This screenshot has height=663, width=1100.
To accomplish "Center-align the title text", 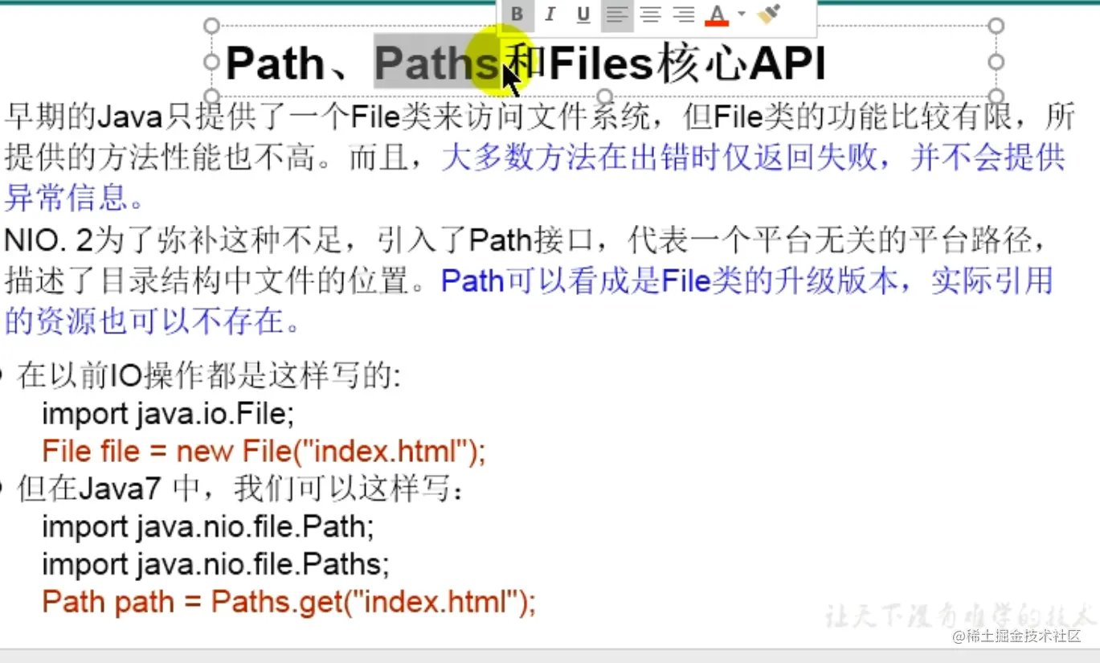I will [x=650, y=14].
